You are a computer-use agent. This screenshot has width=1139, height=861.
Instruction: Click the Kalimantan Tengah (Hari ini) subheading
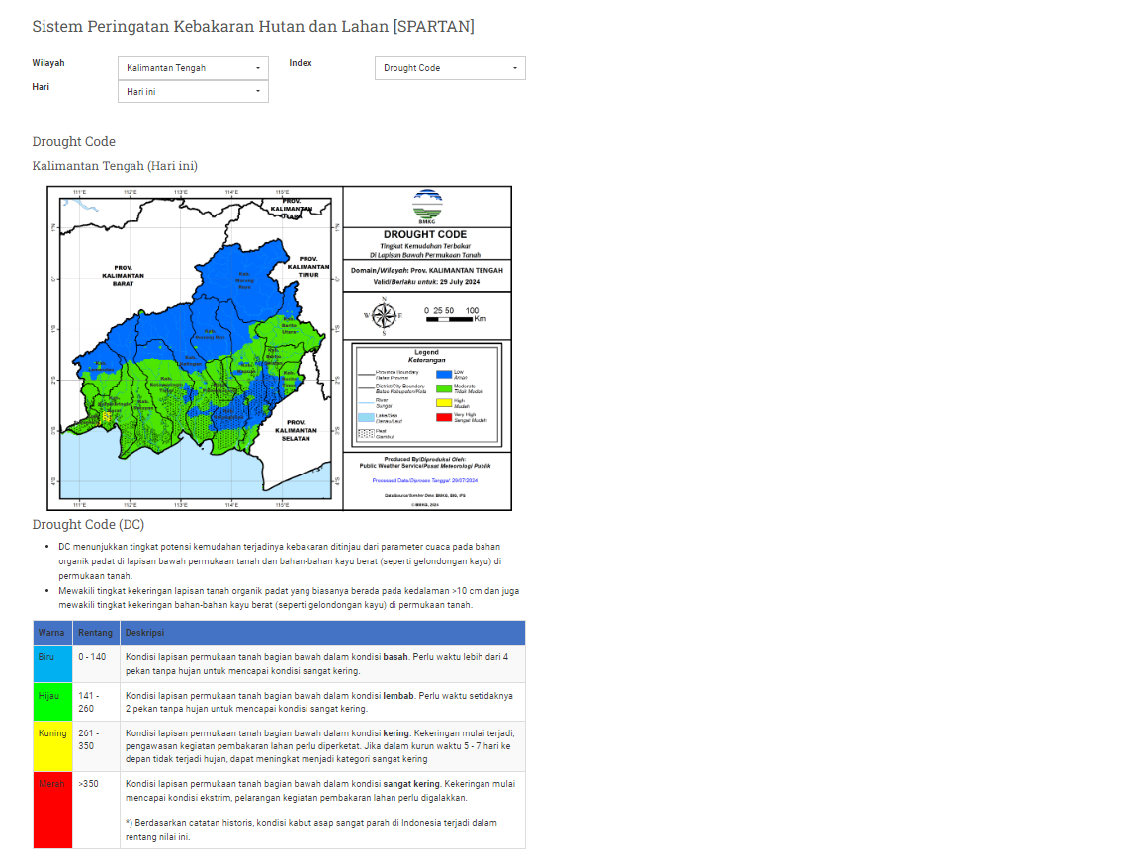click(x=115, y=166)
